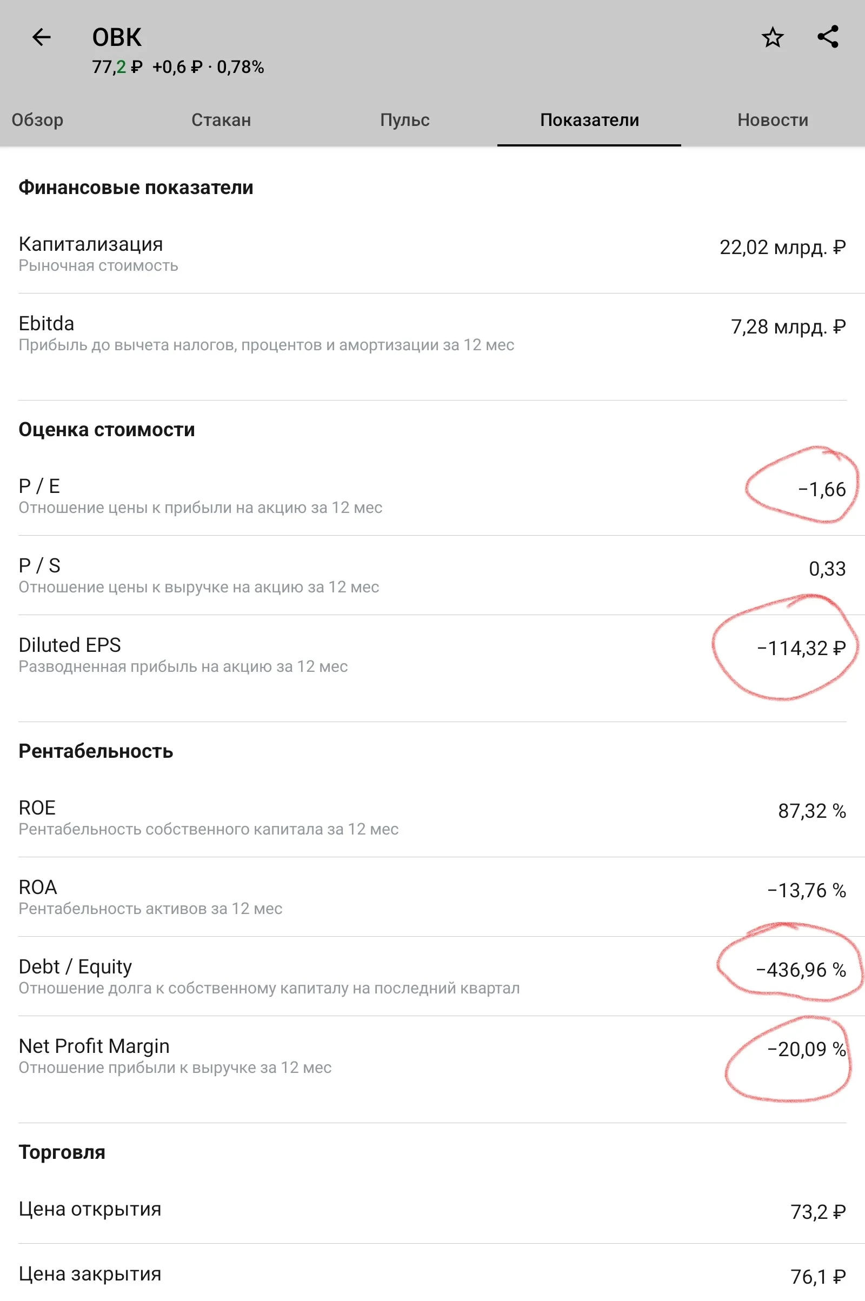Tap the P / E ratio row
The width and height of the screenshot is (865, 1301).
[x=432, y=496]
